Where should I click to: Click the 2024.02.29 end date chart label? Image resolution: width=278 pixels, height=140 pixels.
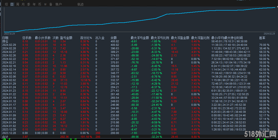tap(269, 33)
